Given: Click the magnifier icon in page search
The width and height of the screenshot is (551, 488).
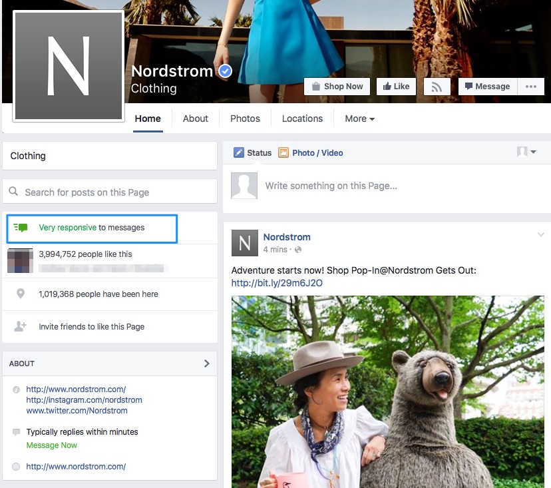Looking at the screenshot, I should 13,191.
